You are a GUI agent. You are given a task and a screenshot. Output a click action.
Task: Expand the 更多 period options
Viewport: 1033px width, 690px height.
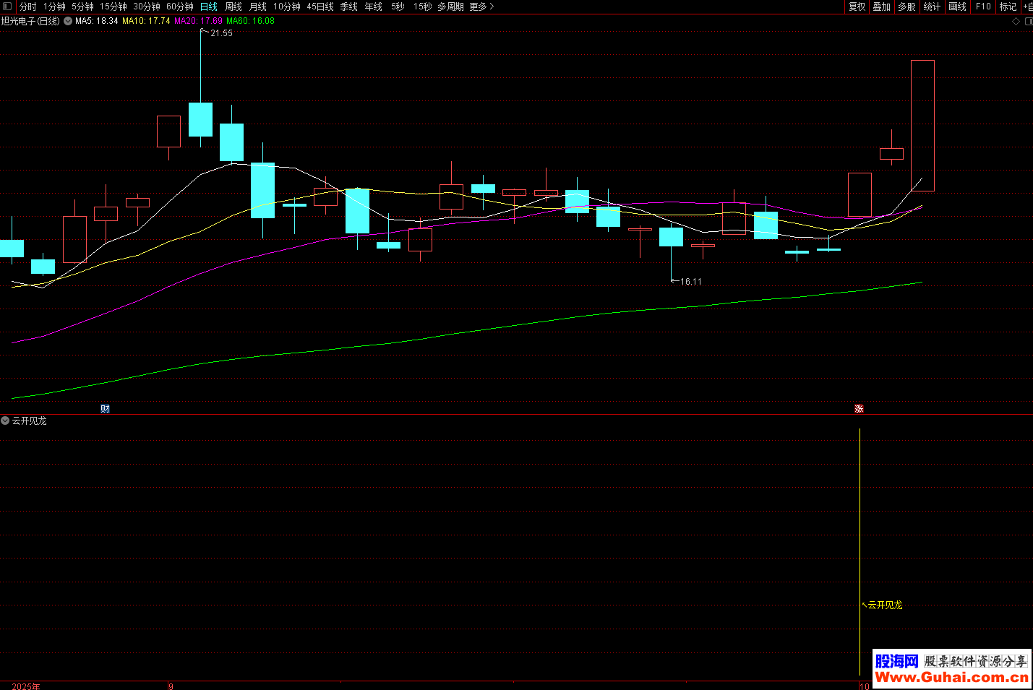coord(481,7)
